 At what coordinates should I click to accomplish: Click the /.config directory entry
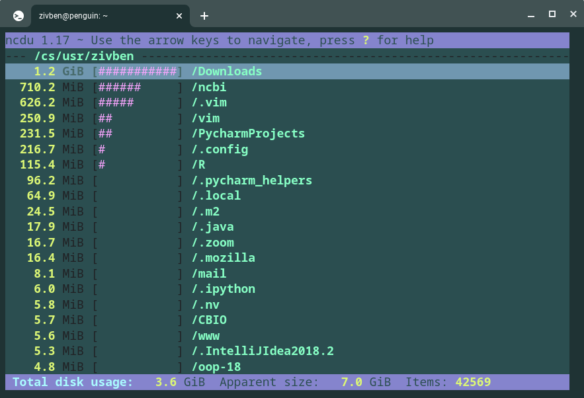pos(220,149)
